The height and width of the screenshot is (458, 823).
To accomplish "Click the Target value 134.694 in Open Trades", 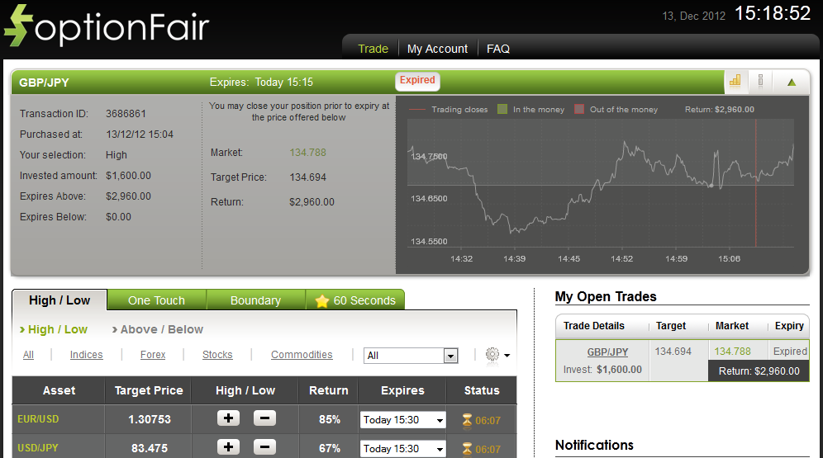I will [x=673, y=351].
